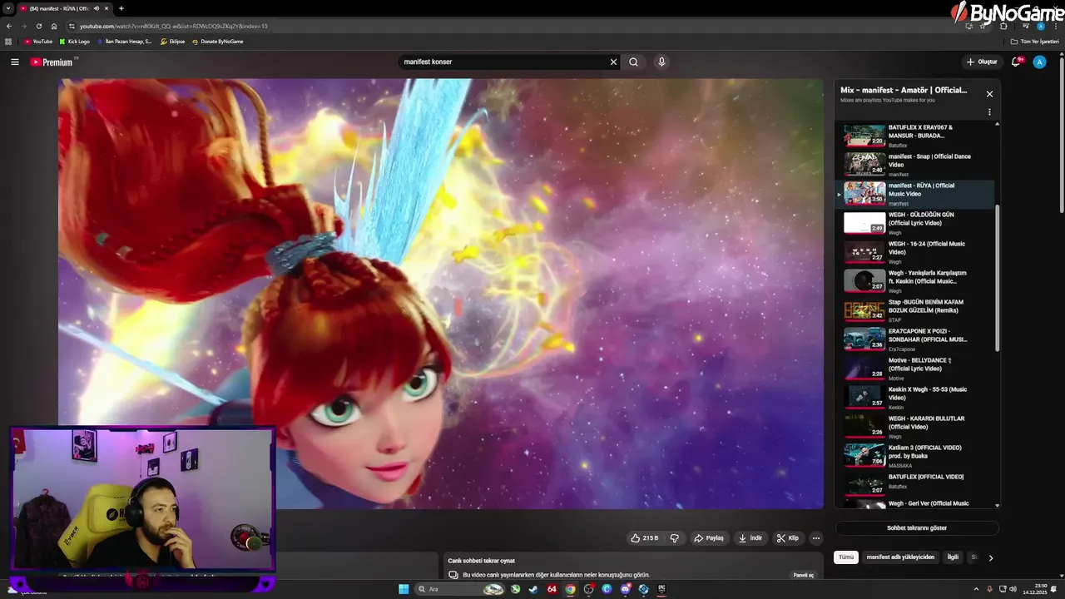1065x599 pixels.
Task: Open 'İlan Pazarı Hesap' bookmark
Action: coord(124,42)
